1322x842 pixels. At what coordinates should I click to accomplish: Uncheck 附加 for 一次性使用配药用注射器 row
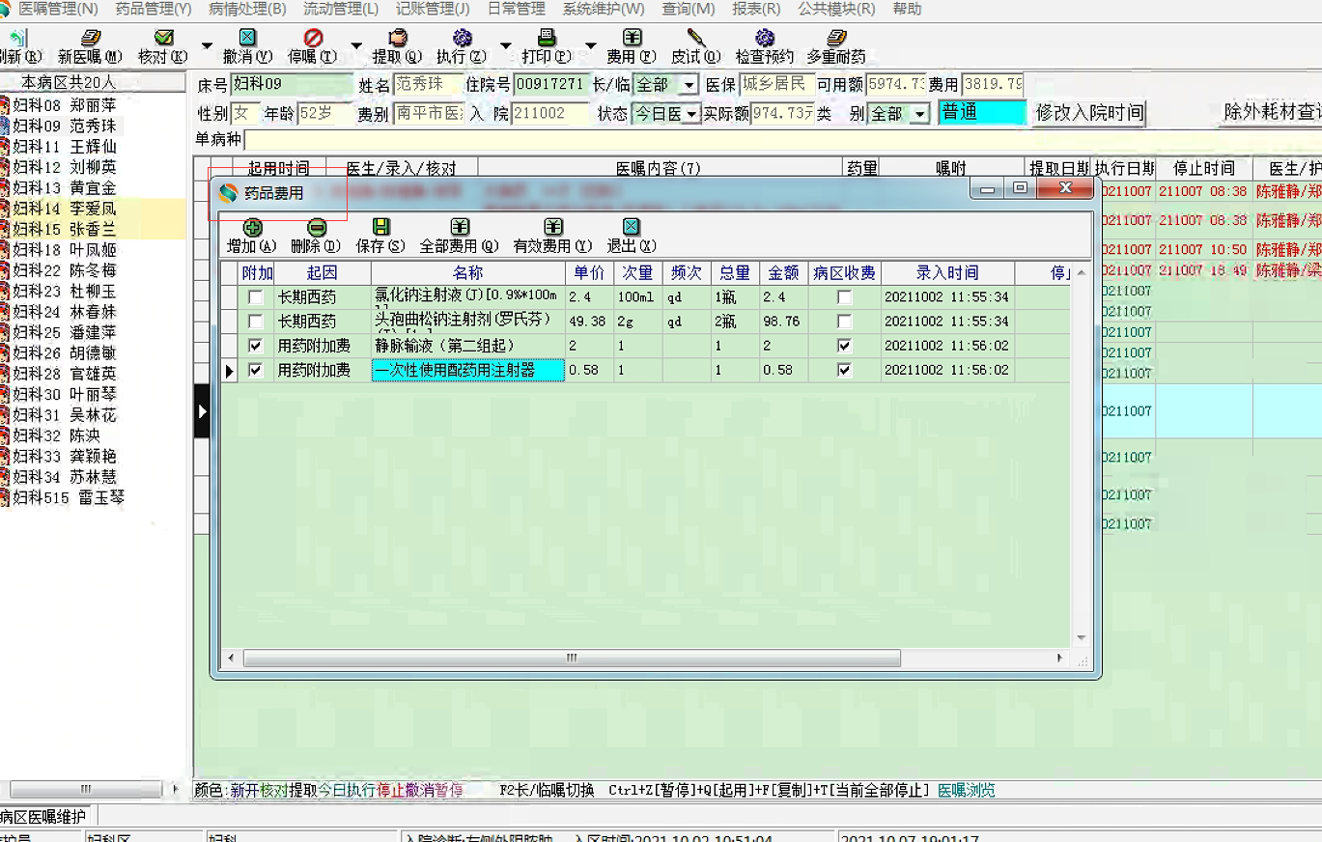(255, 370)
